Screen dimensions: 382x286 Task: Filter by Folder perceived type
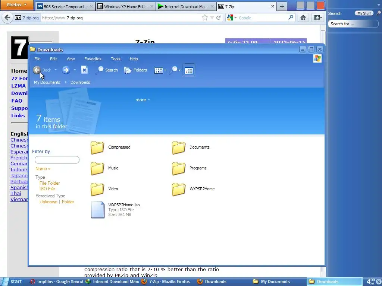point(68,202)
